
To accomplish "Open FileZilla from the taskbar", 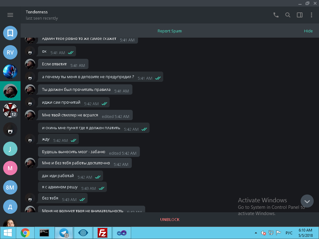I will [x=102, y=233].
